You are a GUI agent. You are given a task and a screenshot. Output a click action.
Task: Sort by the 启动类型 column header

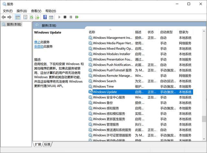click(x=166, y=32)
